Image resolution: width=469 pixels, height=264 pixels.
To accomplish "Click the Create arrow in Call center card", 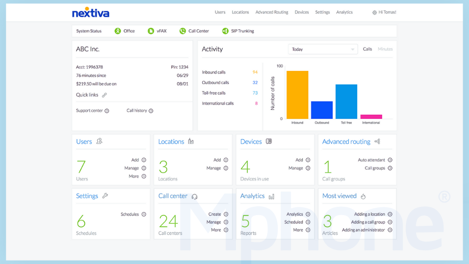I will click(226, 214).
